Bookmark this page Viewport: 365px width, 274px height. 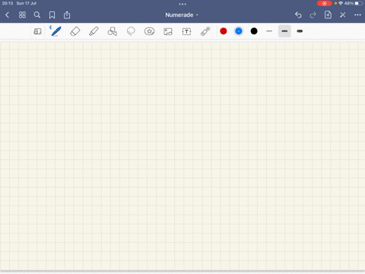click(52, 15)
